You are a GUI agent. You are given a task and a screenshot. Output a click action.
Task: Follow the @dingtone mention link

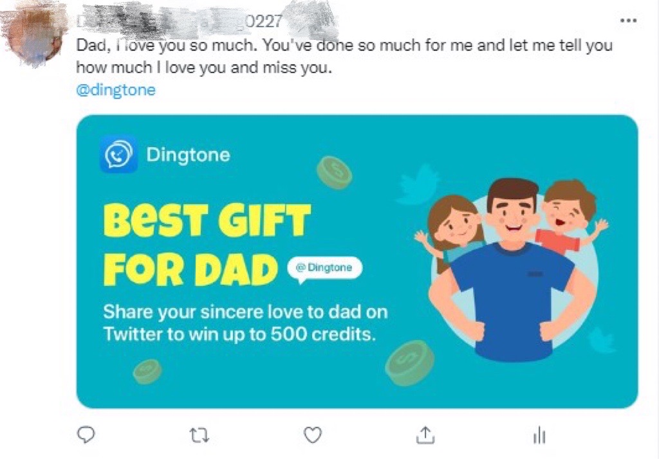[x=116, y=90]
